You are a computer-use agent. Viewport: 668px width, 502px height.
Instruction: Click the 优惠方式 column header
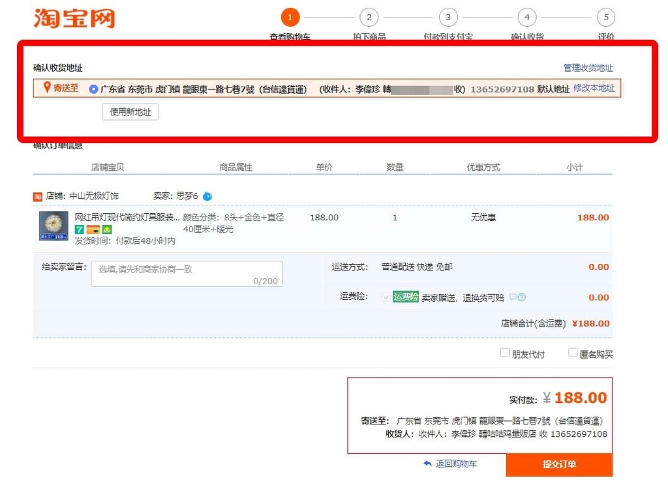click(483, 168)
